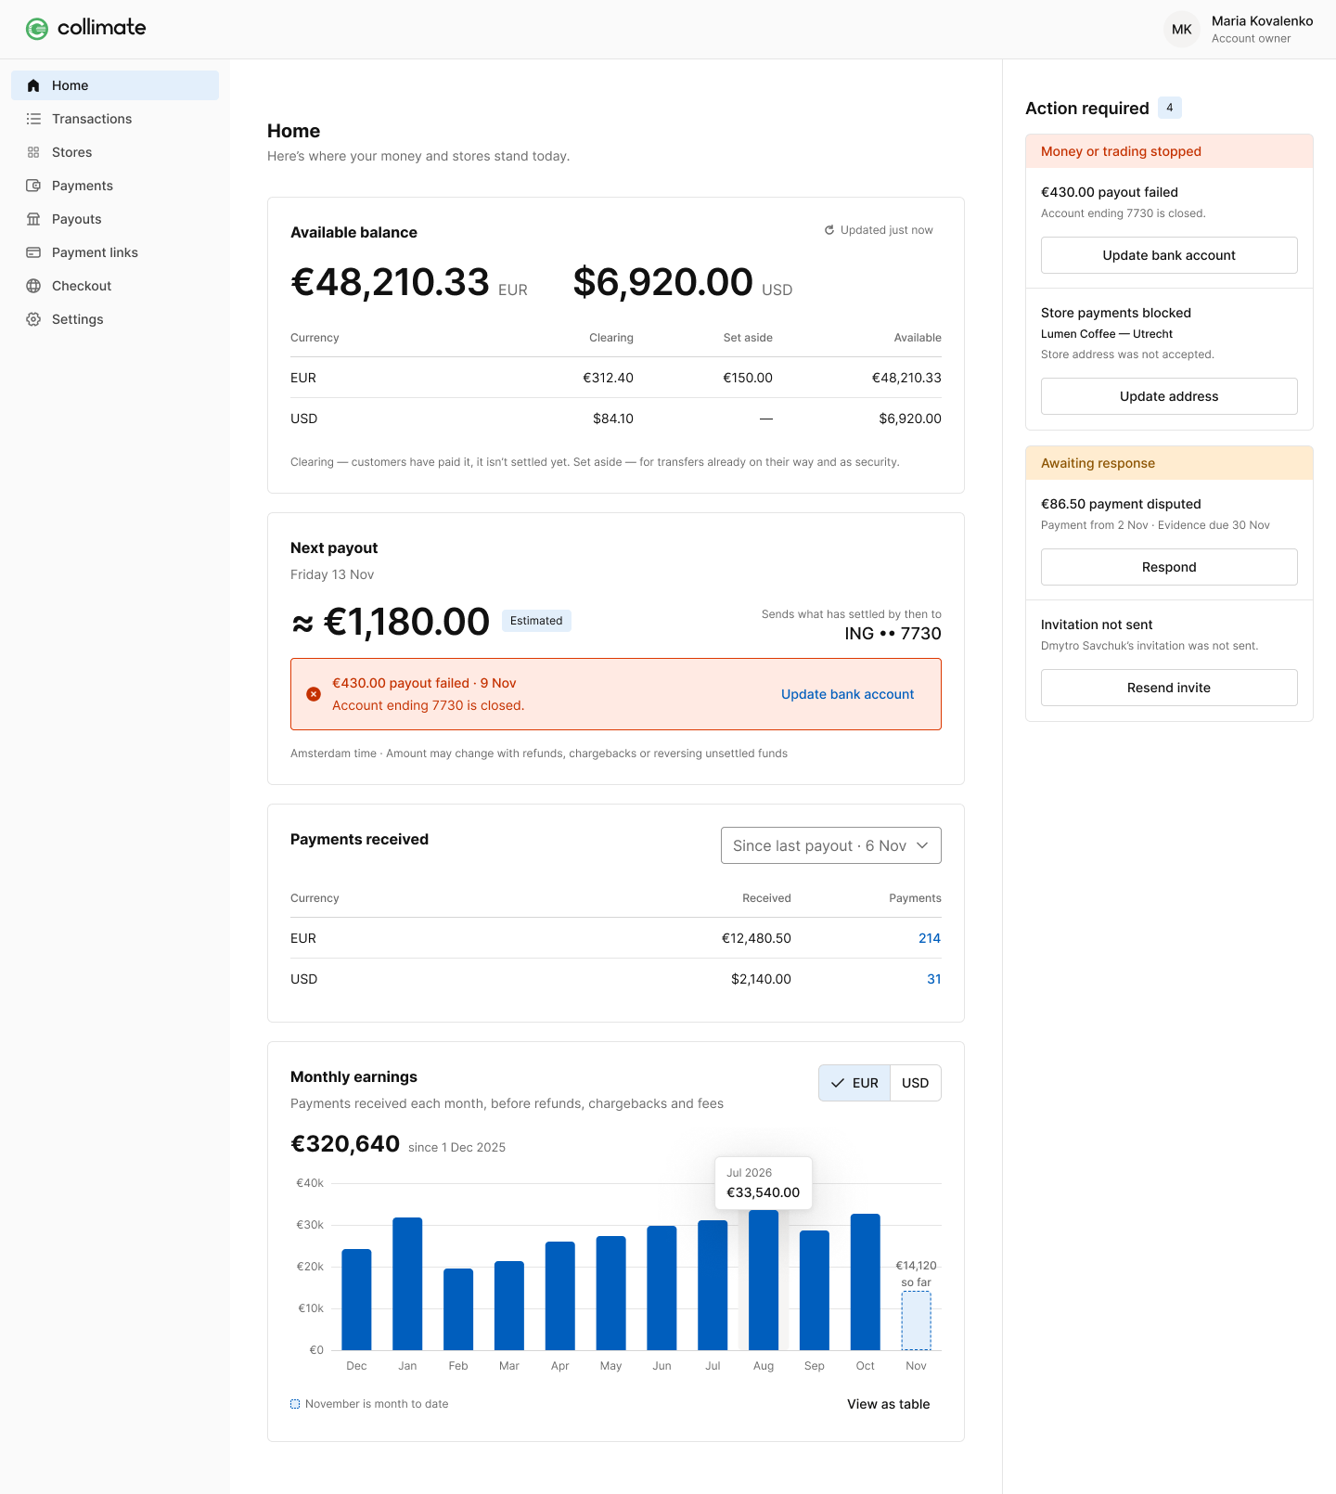This screenshot has height=1494, width=1336.
Task: Open the 214 EUR payments link
Action: point(930,938)
